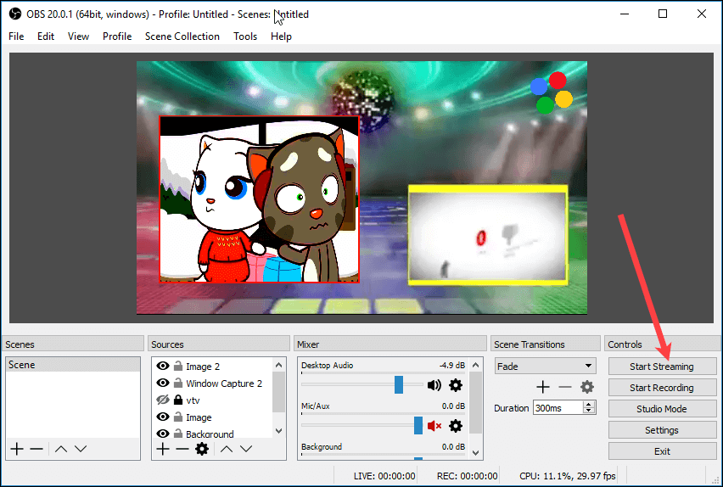Select the Image 2 source row
This screenshot has width=723, height=487.
click(212, 367)
